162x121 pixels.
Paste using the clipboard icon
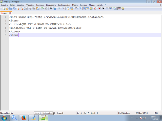(37, 8)
